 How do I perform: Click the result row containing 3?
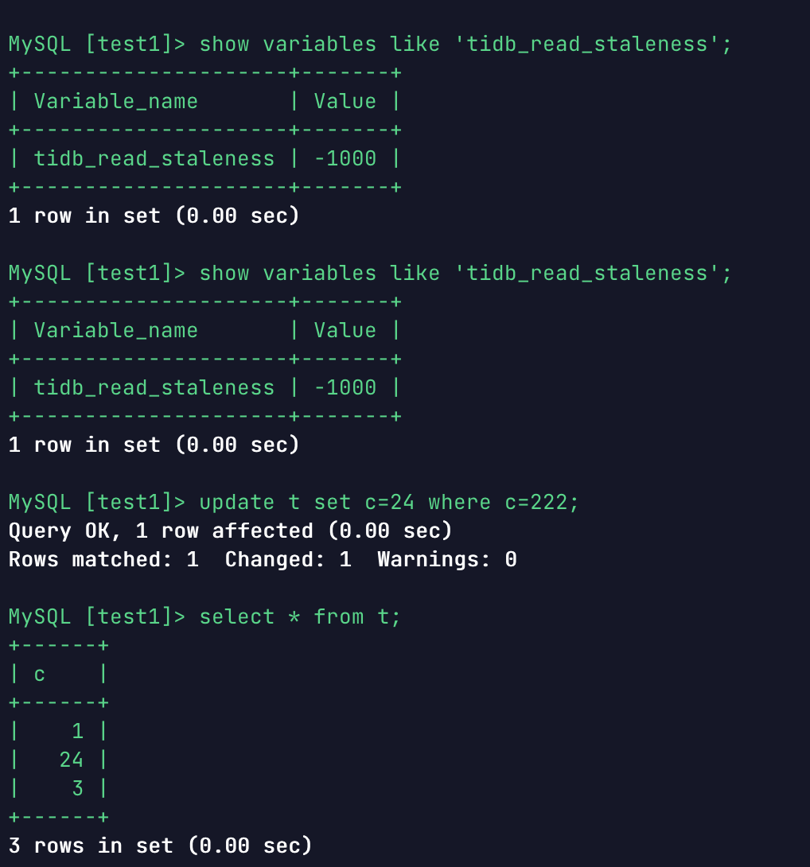(77, 788)
